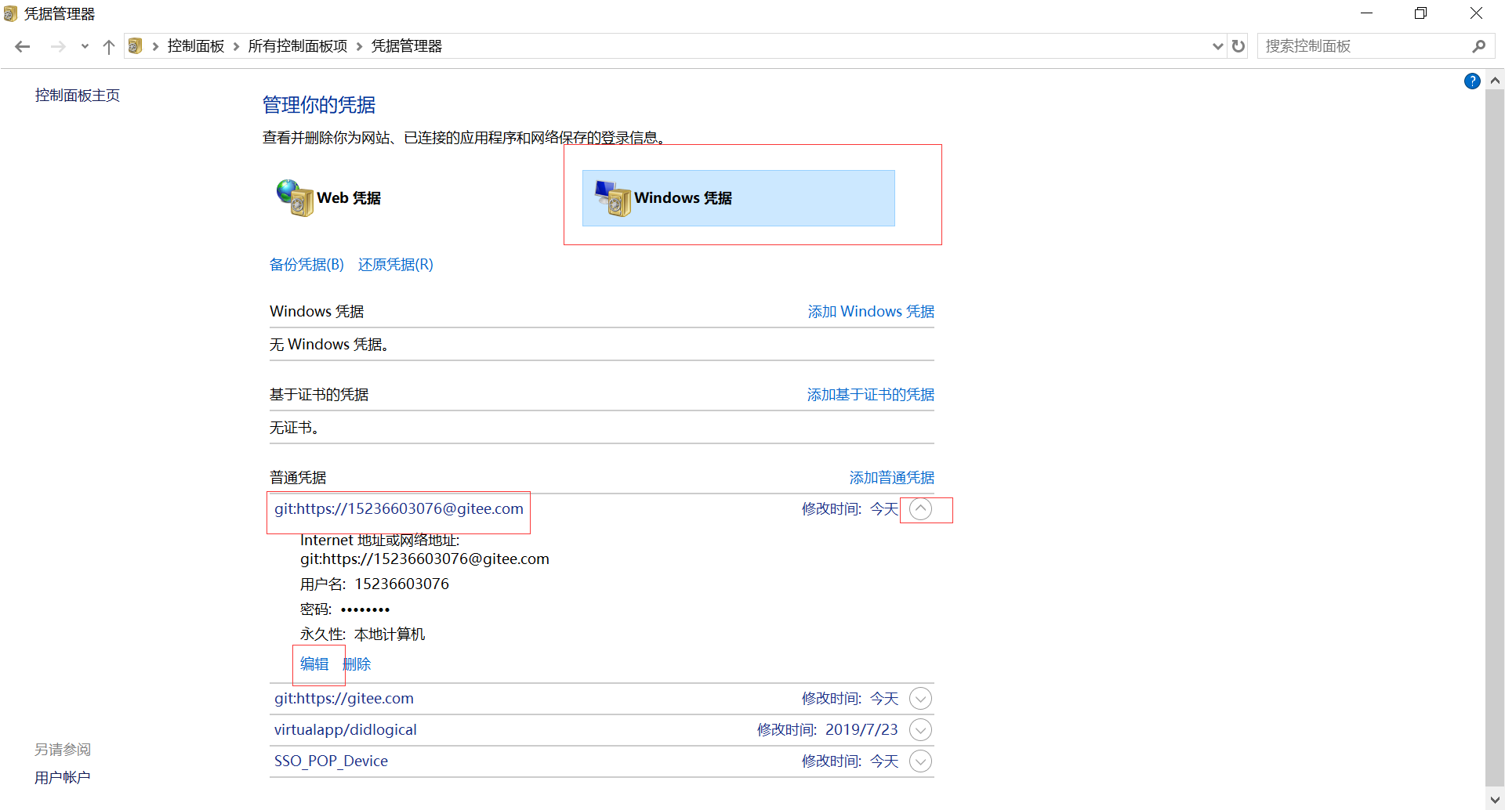This screenshot has width=1505, height=810.
Task: Expand the virtualapp/didlogical credential row
Action: pyautogui.click(x=921, y=730)
